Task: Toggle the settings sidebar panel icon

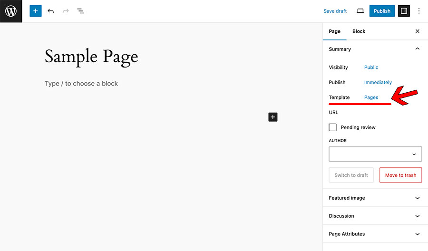Action: [x=404, y=11]
